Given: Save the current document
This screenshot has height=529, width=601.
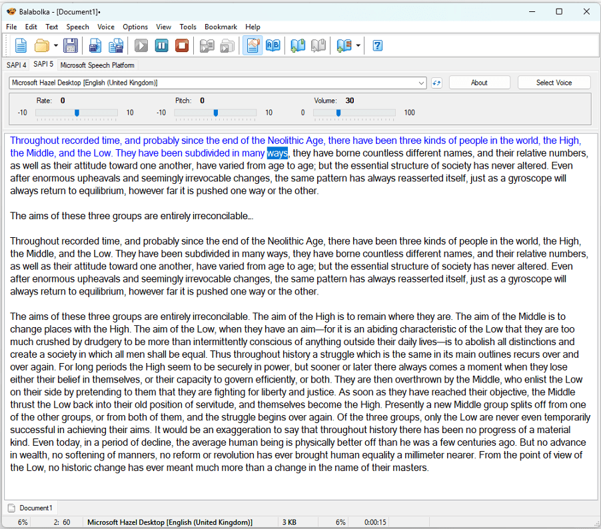Looking at the screenshot, I should [70, 45].
